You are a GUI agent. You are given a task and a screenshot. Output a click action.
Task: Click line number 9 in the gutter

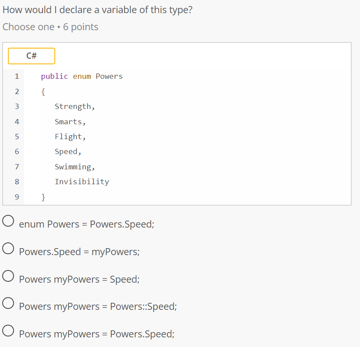pos(17,197)
